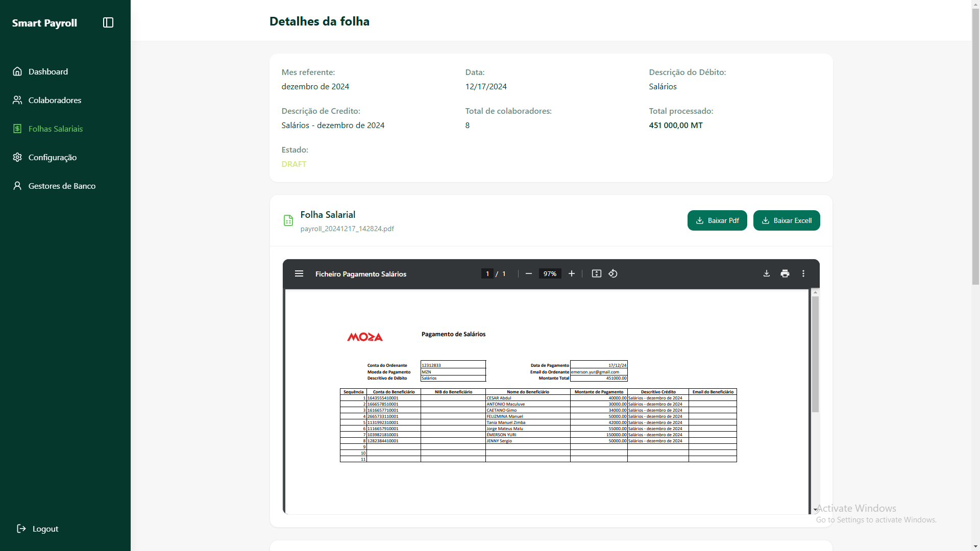Open the PDF viewer hamburger menu

pos(299,274)
